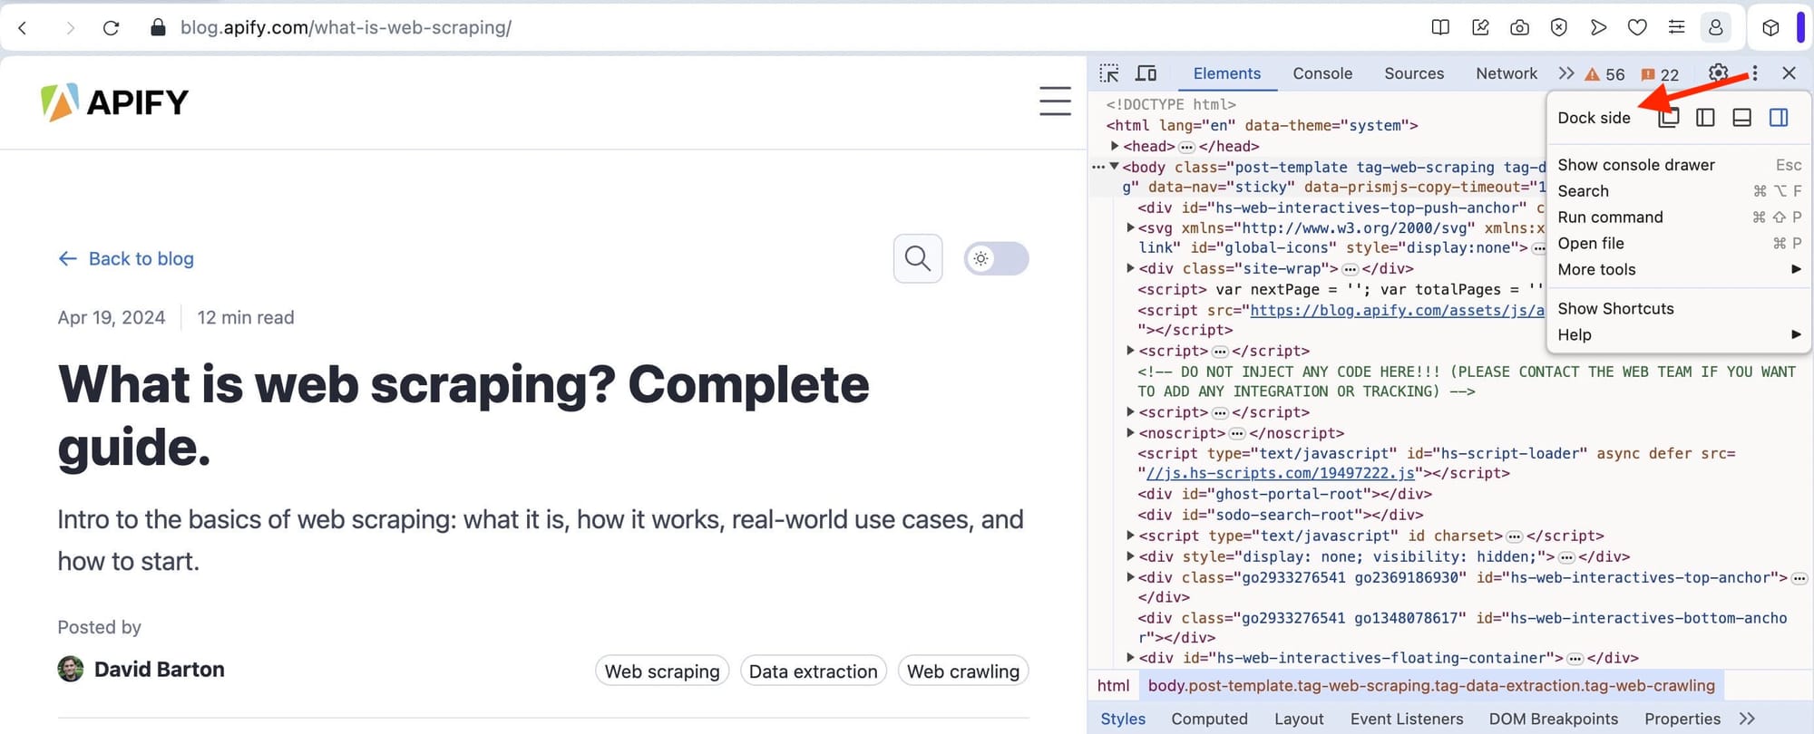Click the note edit icon in toolbar
This screenshot has width=1814, height=734.
tap(1480, 27)
